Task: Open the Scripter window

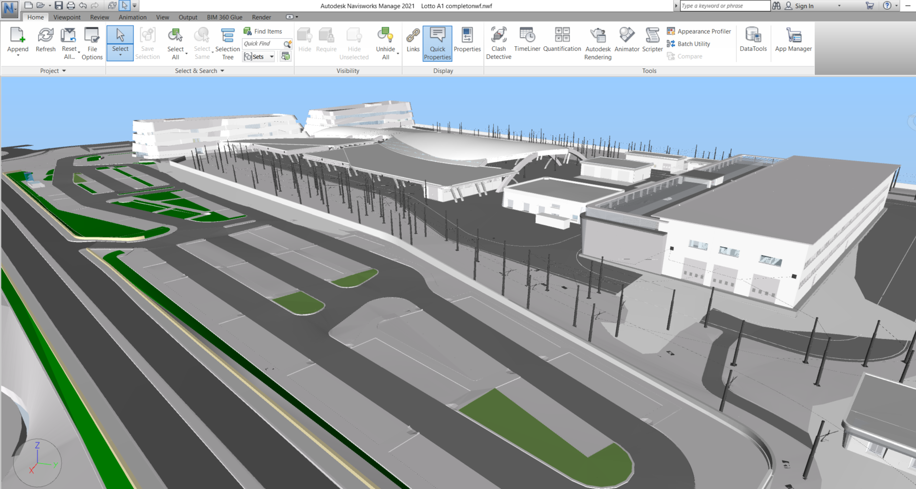Action: [652, 40]
